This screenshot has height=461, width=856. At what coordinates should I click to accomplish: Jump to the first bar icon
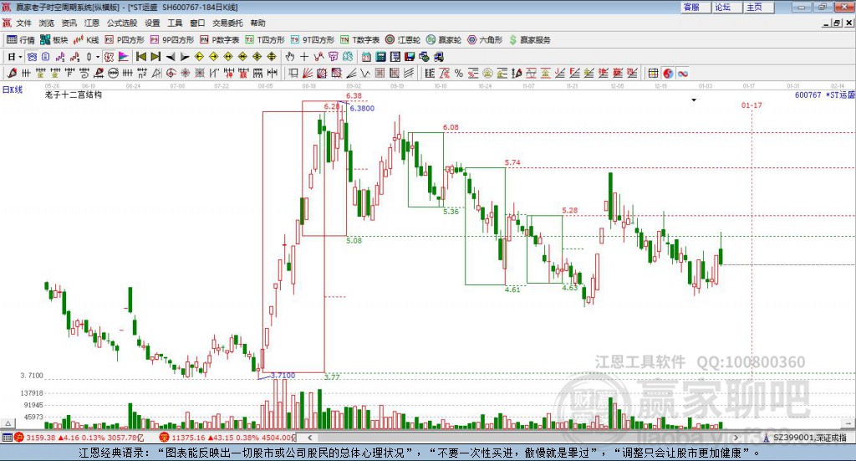tap(140, 57)
